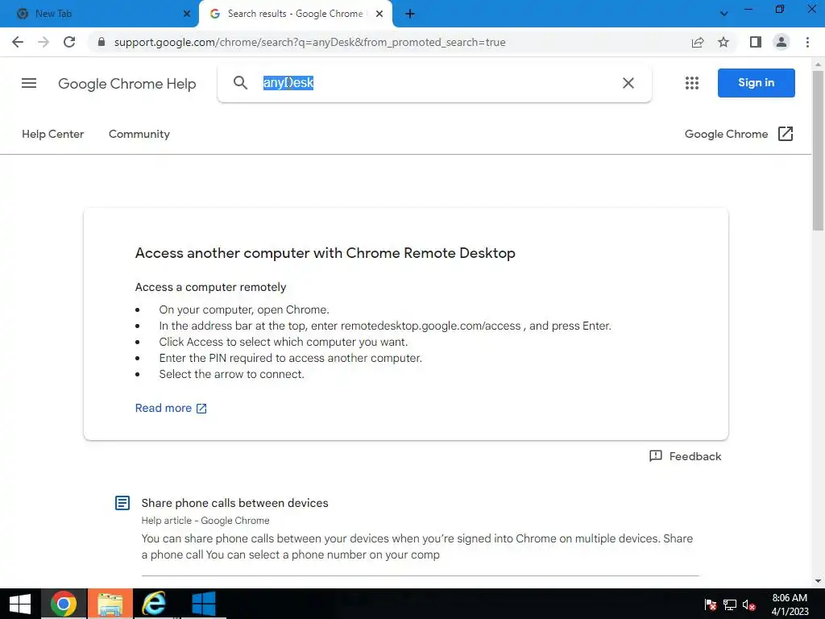Click the muted volume tray icon
Image resolution: width=825 pixels, height=619 pixels.
(748, 604)
